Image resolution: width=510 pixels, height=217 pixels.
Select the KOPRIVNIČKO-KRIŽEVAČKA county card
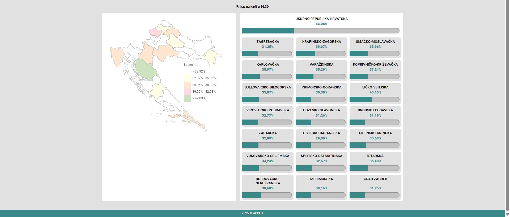[x=375, y=71]
